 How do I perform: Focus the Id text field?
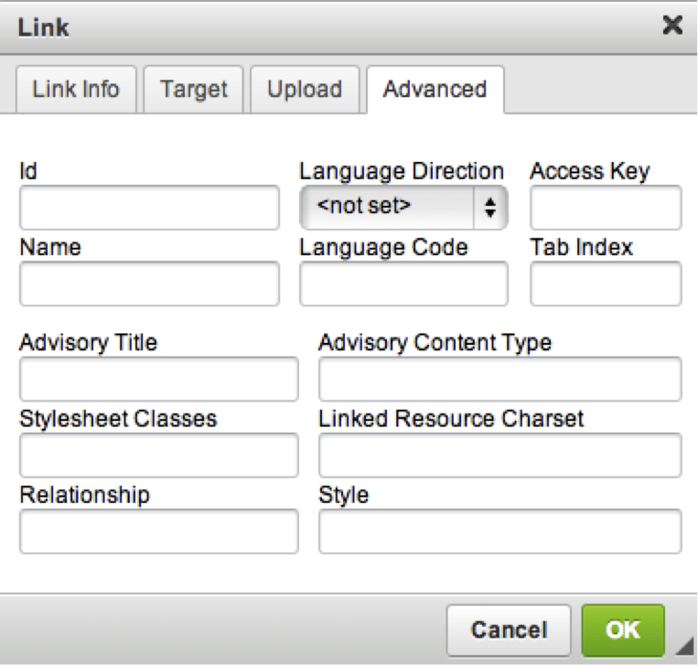(150, 208)
